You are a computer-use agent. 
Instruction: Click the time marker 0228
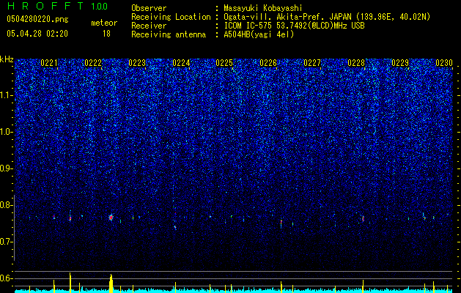pos(356,63)
